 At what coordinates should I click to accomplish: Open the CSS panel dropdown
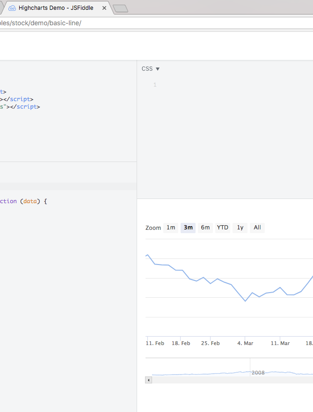tap(157, 68)
